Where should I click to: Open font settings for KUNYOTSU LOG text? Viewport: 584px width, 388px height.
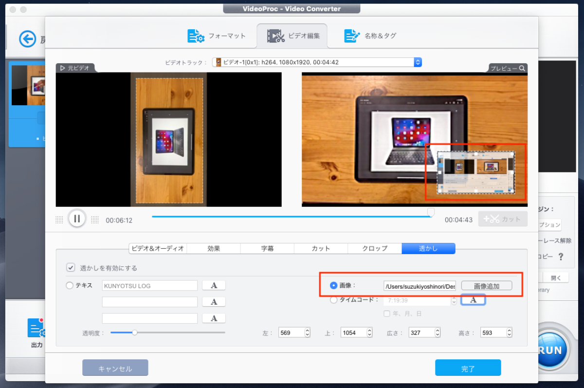point(214,286)
